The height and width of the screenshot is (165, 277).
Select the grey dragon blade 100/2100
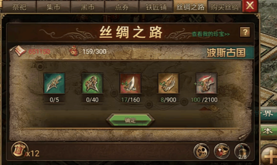click(x=206, y=83)
